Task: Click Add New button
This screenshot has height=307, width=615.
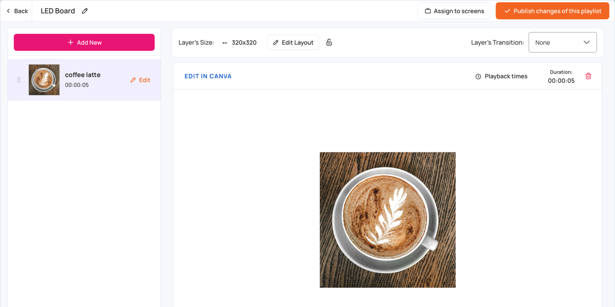Action: coord(84,42)
